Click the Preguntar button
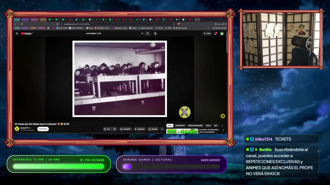 coord(139,129)
